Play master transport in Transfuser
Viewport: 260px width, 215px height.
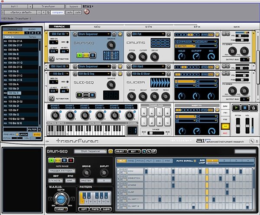click(237, 108)
